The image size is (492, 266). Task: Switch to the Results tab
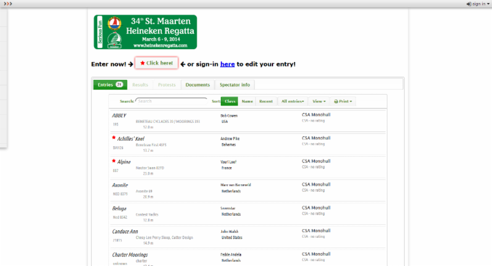[140, 85]
